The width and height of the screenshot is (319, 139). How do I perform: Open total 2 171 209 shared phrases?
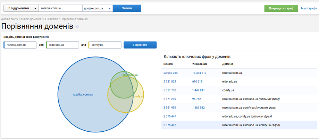170,99
